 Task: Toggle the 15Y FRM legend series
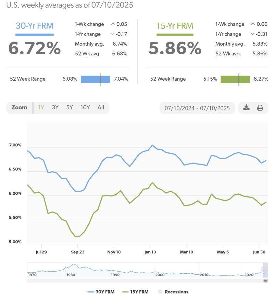coord(135,292)
